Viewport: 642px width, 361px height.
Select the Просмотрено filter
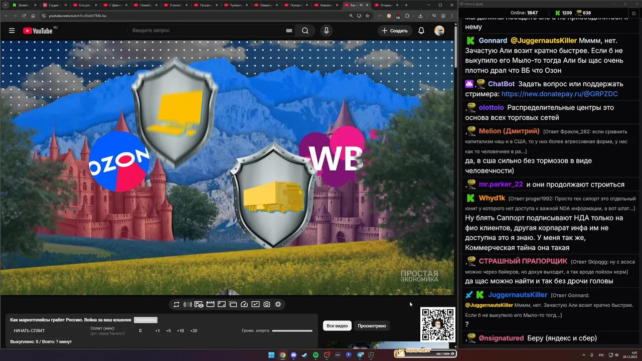(372, 326)
